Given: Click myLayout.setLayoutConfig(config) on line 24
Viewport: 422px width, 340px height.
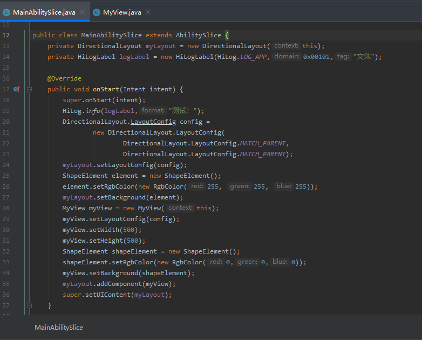Looking at the screenshot, I should (x=125, y=165).
